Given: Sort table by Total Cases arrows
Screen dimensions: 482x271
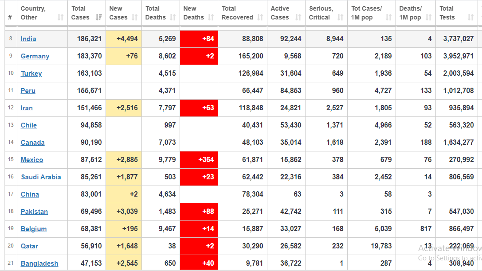Looking at the screenshot, I should point(99,18).
